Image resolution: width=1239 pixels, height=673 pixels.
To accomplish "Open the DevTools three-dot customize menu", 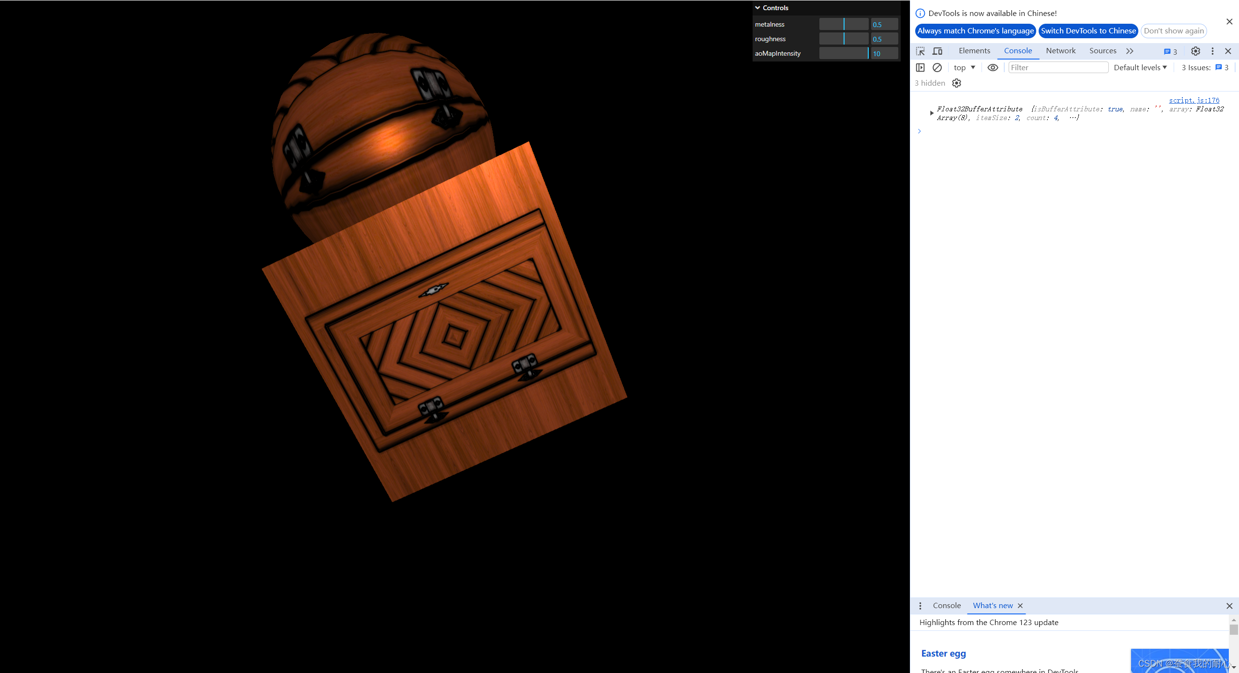I will pos(1212,51).
